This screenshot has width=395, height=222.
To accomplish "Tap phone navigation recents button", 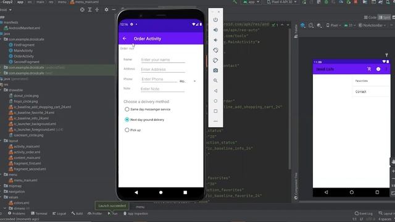I will click(x=185, y=192).
